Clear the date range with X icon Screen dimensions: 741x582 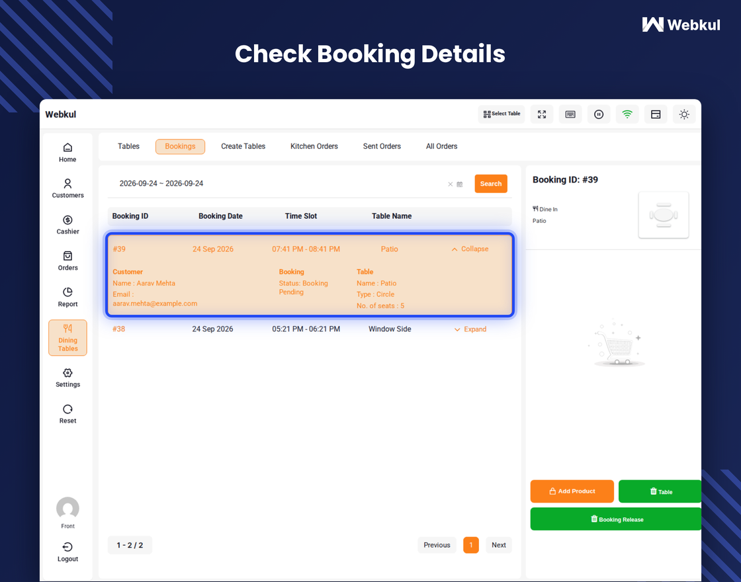tap(451, 185)
